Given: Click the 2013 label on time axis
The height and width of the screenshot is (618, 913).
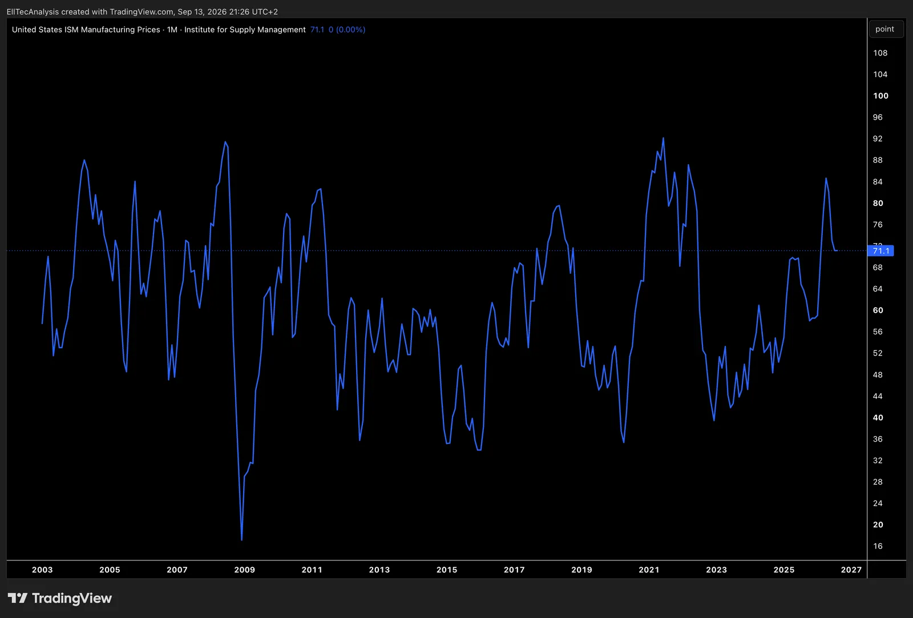Looking at the screenshot, I should click(379, 569).
